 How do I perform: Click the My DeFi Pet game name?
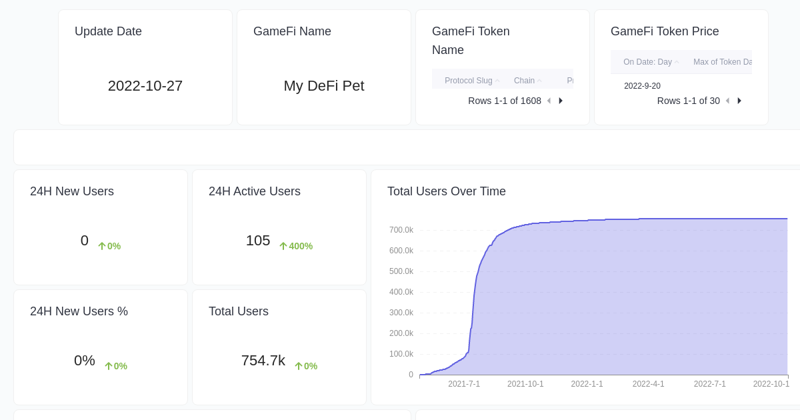click(x=324, y=85)
